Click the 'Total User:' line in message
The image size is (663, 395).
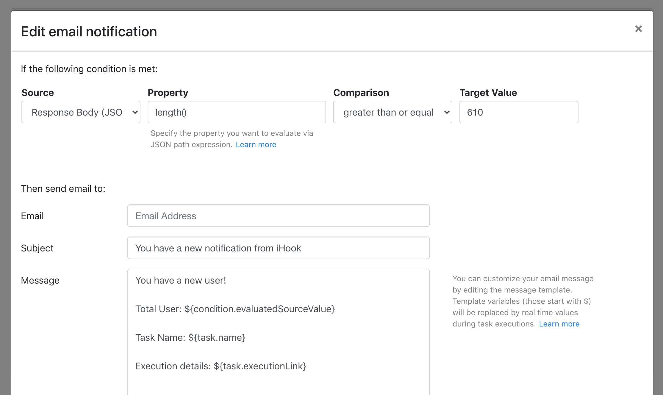(235, 309)
